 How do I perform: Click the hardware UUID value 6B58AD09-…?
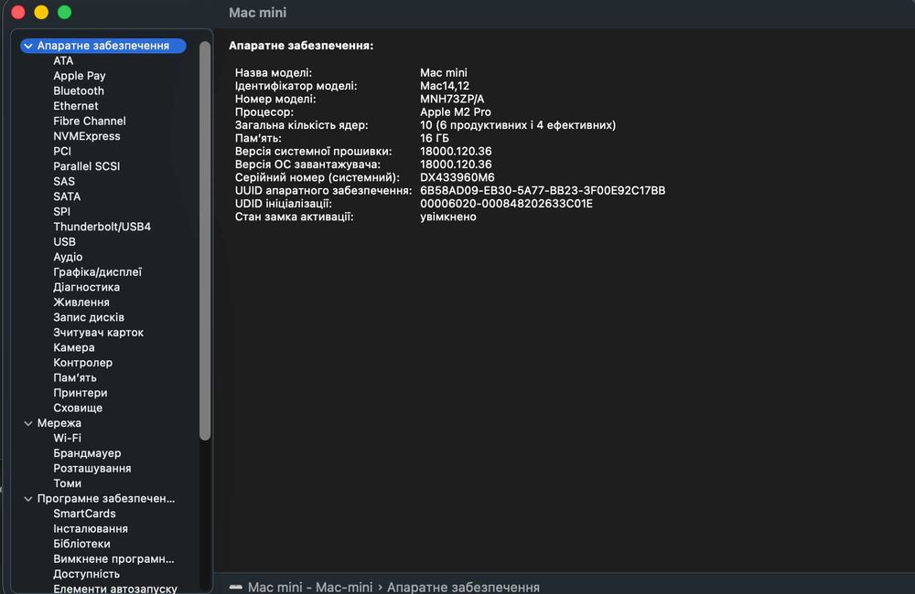(543, 191)
